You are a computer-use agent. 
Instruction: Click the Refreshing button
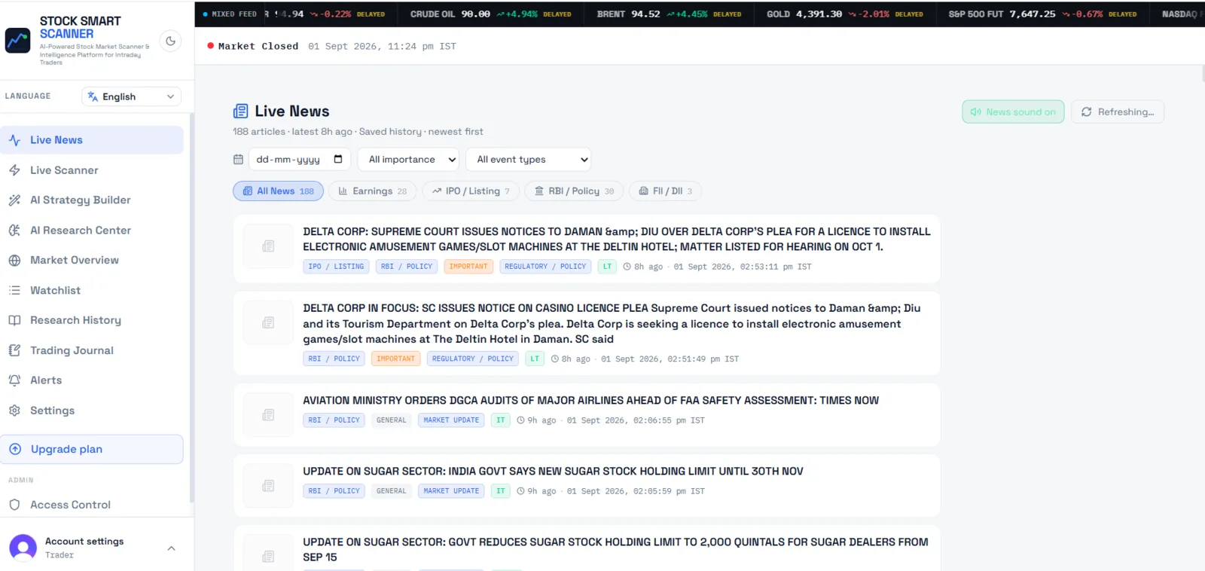click(1118, 111)
